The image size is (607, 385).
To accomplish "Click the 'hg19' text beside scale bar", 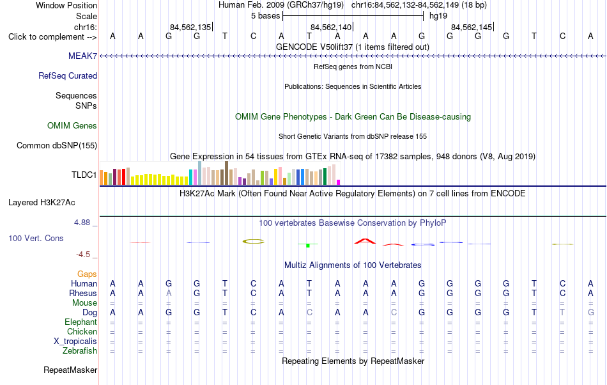I will coord(438,16).
